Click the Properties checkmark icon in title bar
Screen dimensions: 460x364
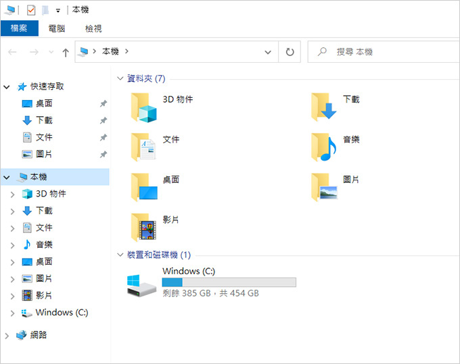coord(31,10)
